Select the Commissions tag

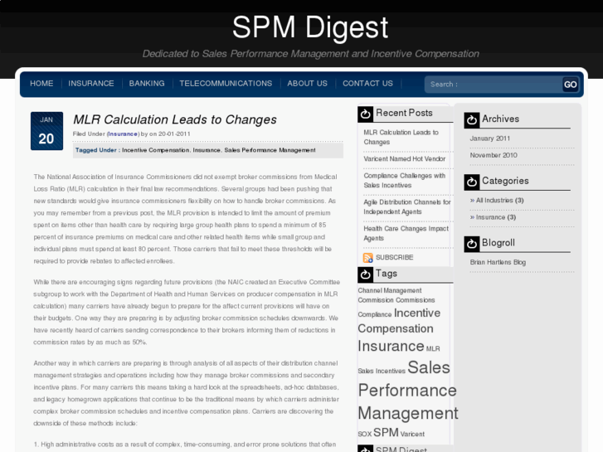click(416, 300)
